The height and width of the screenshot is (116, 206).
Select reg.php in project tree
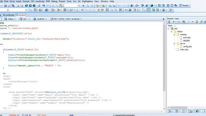click(x=186, y=41)
